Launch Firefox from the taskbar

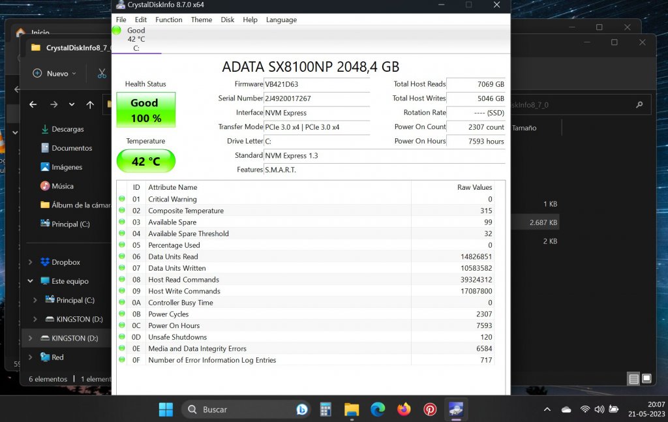pos(403,409)
